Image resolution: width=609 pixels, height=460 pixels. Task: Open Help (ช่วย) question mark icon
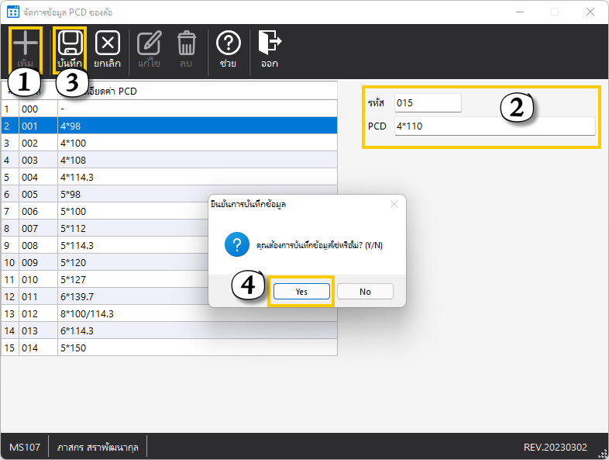228,43
